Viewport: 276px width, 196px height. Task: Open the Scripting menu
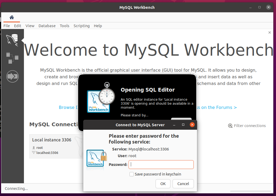pos(82,26)
